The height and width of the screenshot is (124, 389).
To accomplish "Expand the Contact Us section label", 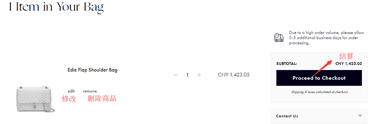I will click(x=287, y=116).
